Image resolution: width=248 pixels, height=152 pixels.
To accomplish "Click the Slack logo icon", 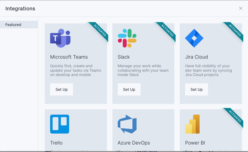I will pyautogui.click(x=127, y=38).
